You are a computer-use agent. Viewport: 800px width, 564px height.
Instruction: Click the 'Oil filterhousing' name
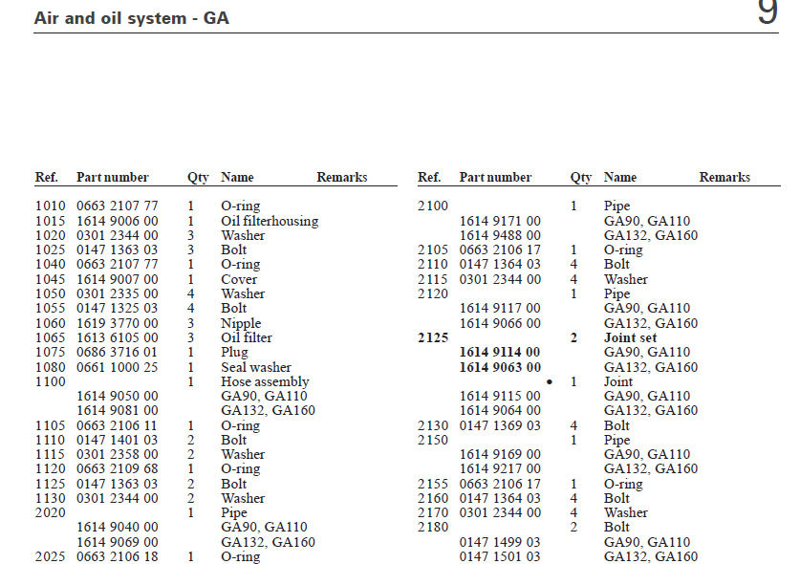tap(270, 221)
